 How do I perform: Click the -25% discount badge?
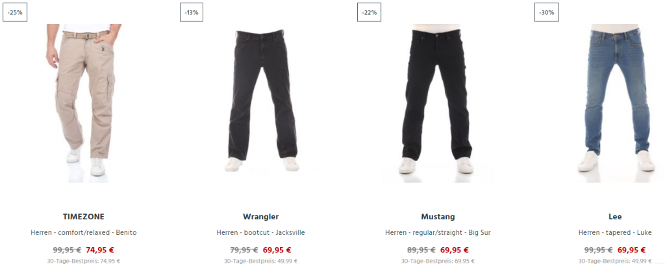[x=15, y=12]
